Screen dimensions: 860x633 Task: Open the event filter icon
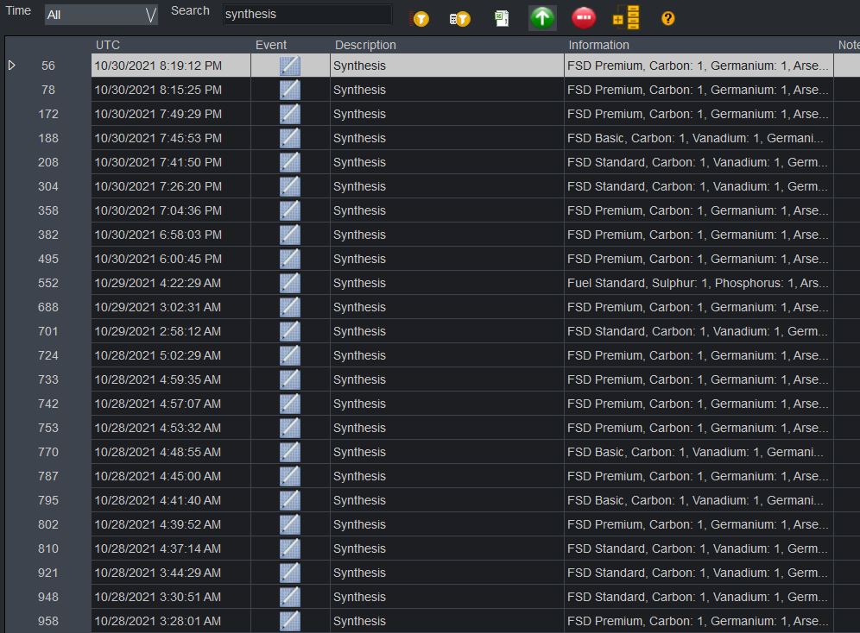point(421,19)
